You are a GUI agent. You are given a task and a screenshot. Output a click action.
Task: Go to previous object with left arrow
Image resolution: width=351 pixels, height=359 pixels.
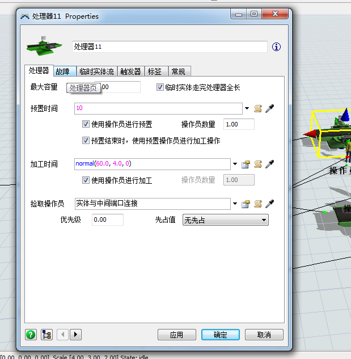point(62,335)
